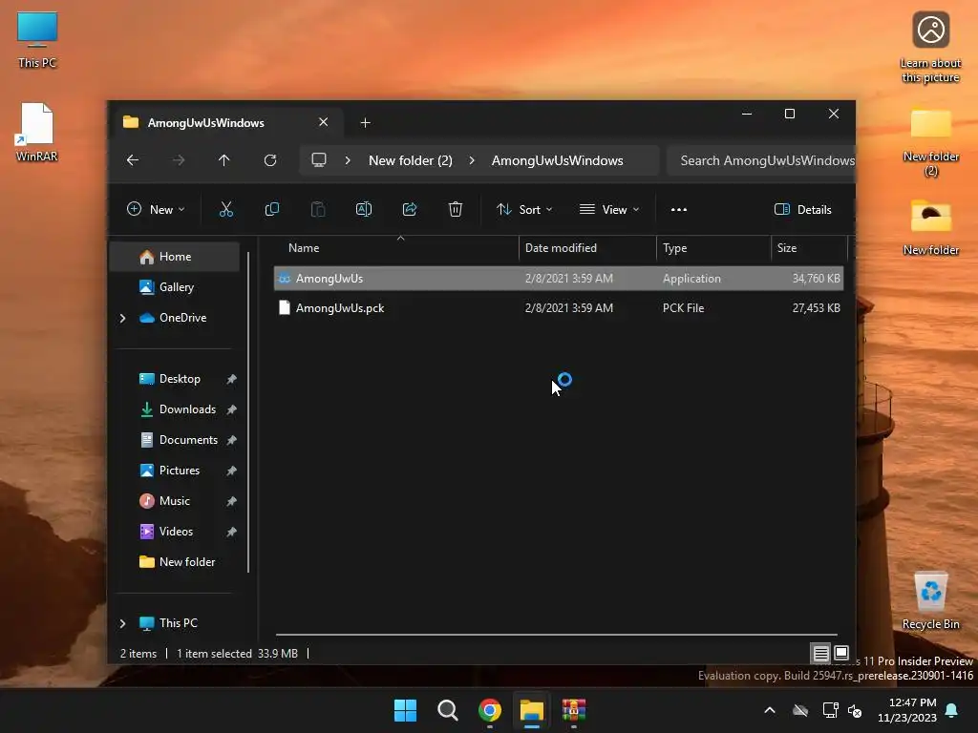Image resolution: width=978 pixels, height=733 pixels.
Task: Click New folder (2) breadcrumb
Action: (x=411, y=160)
